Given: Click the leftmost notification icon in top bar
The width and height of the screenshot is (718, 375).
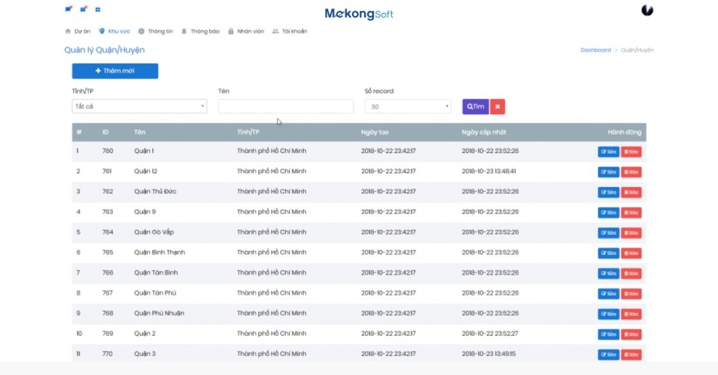Looking at the screenshot, I should [68, 10].
